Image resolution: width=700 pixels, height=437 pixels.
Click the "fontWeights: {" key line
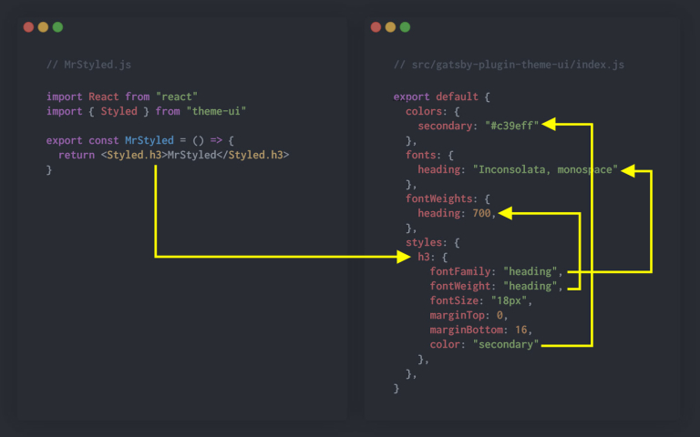click(448, 198)
